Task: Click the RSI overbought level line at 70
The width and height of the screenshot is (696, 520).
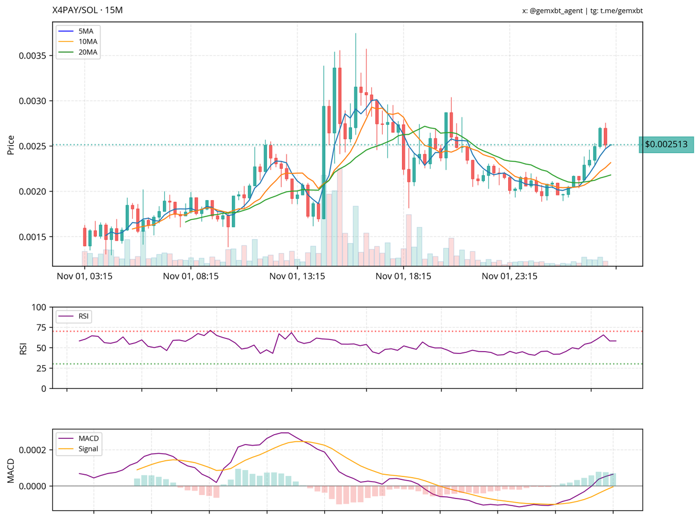Action: click(348, 331)
